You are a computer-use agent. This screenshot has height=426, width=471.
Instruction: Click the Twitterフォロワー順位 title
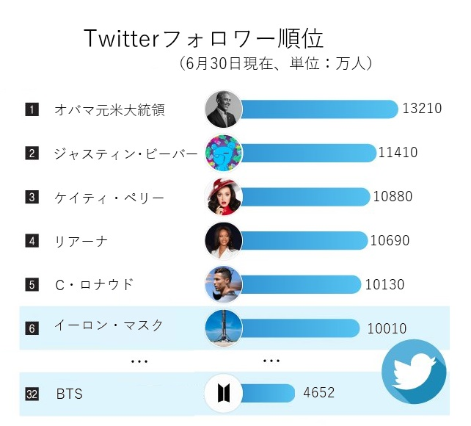(204, 38)
